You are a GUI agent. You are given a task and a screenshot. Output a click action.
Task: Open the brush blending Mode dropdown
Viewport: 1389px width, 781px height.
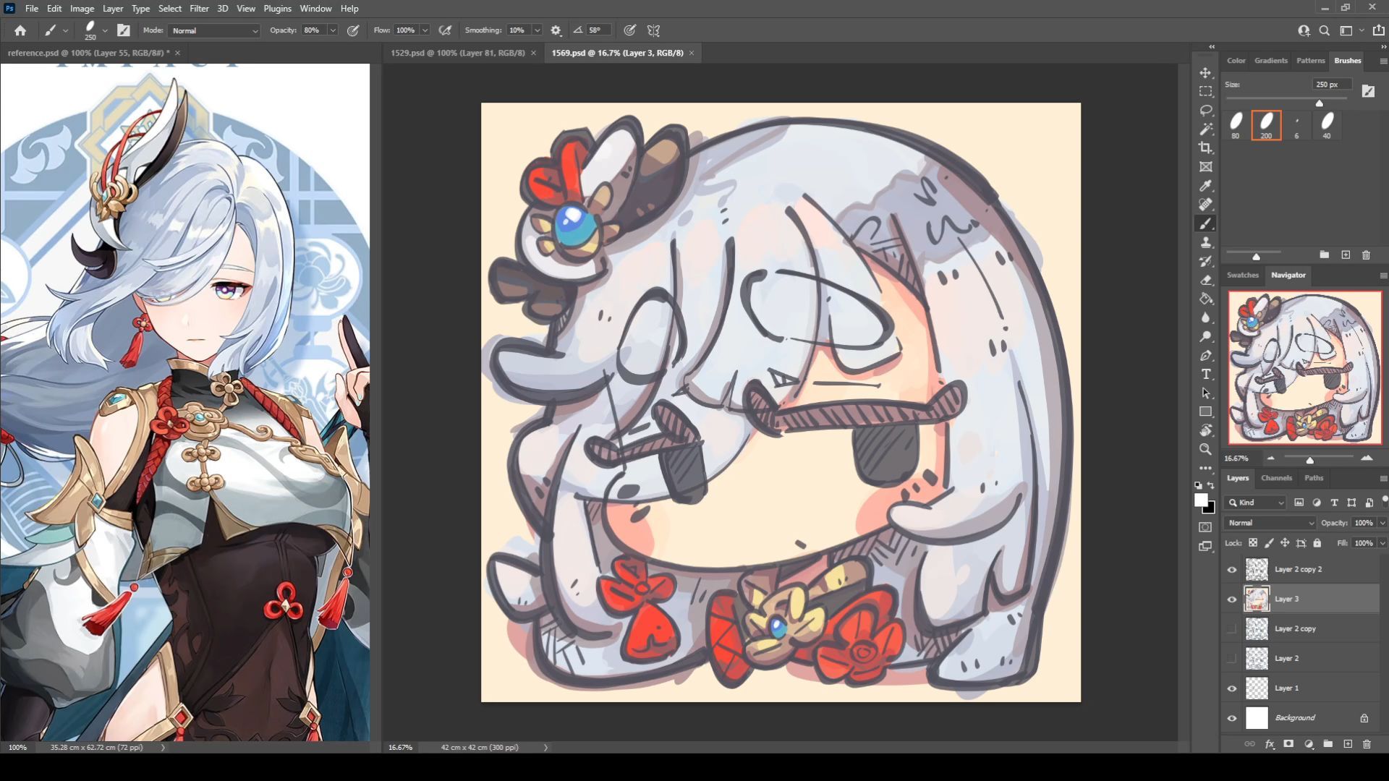pyautogui.click(x=214, y=30)
